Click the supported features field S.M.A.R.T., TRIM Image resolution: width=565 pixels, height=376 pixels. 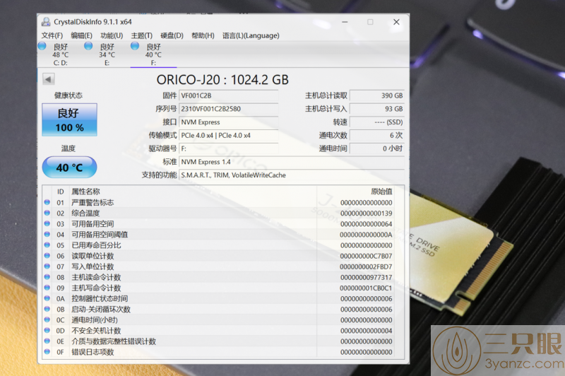[292, 175]
